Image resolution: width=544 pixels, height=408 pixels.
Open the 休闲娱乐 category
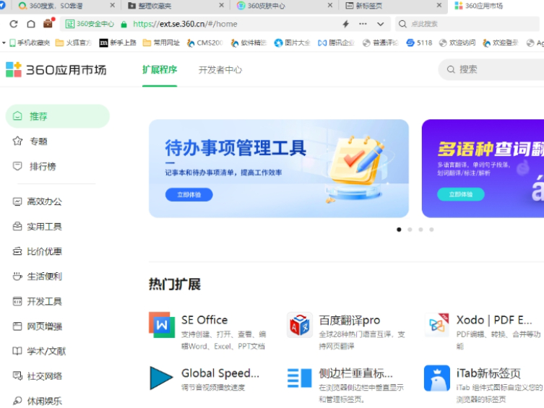pyautogui.click(x=37, y=401)
